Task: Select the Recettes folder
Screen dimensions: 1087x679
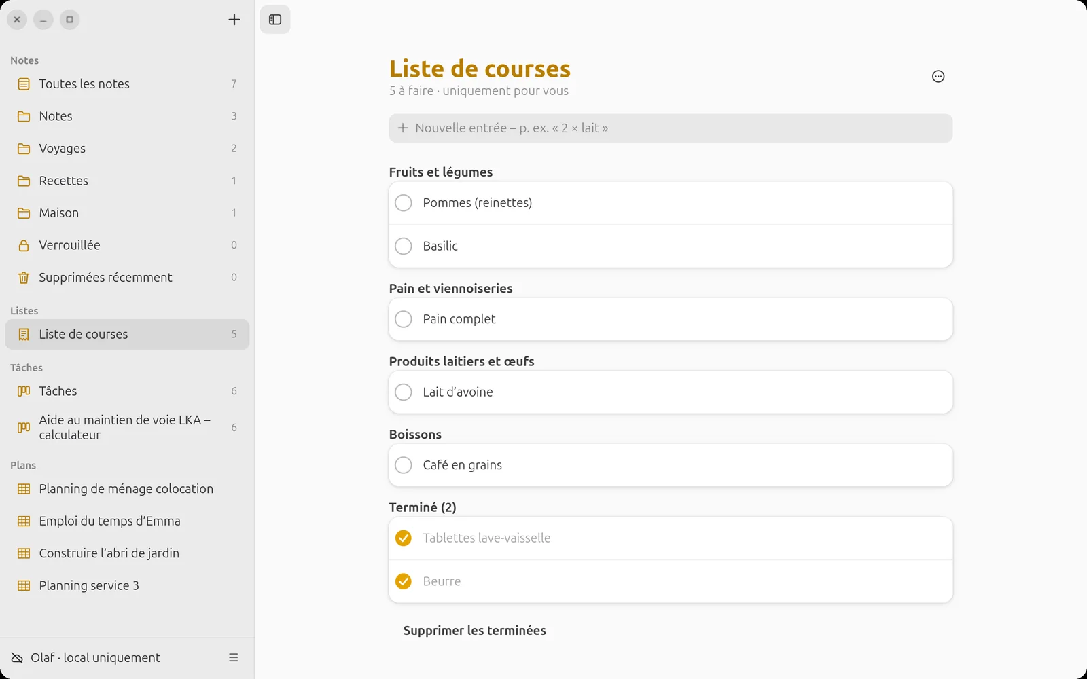Action: (127, 181)
